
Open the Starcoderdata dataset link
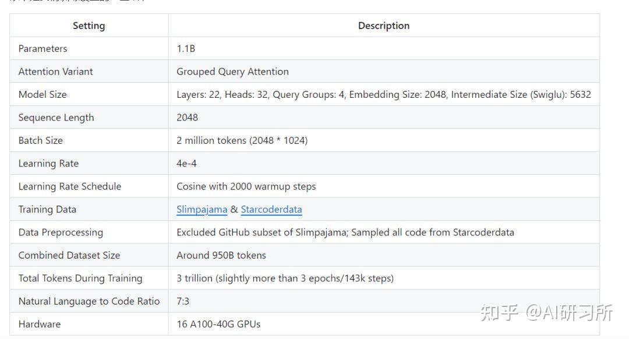coord(271,210)
